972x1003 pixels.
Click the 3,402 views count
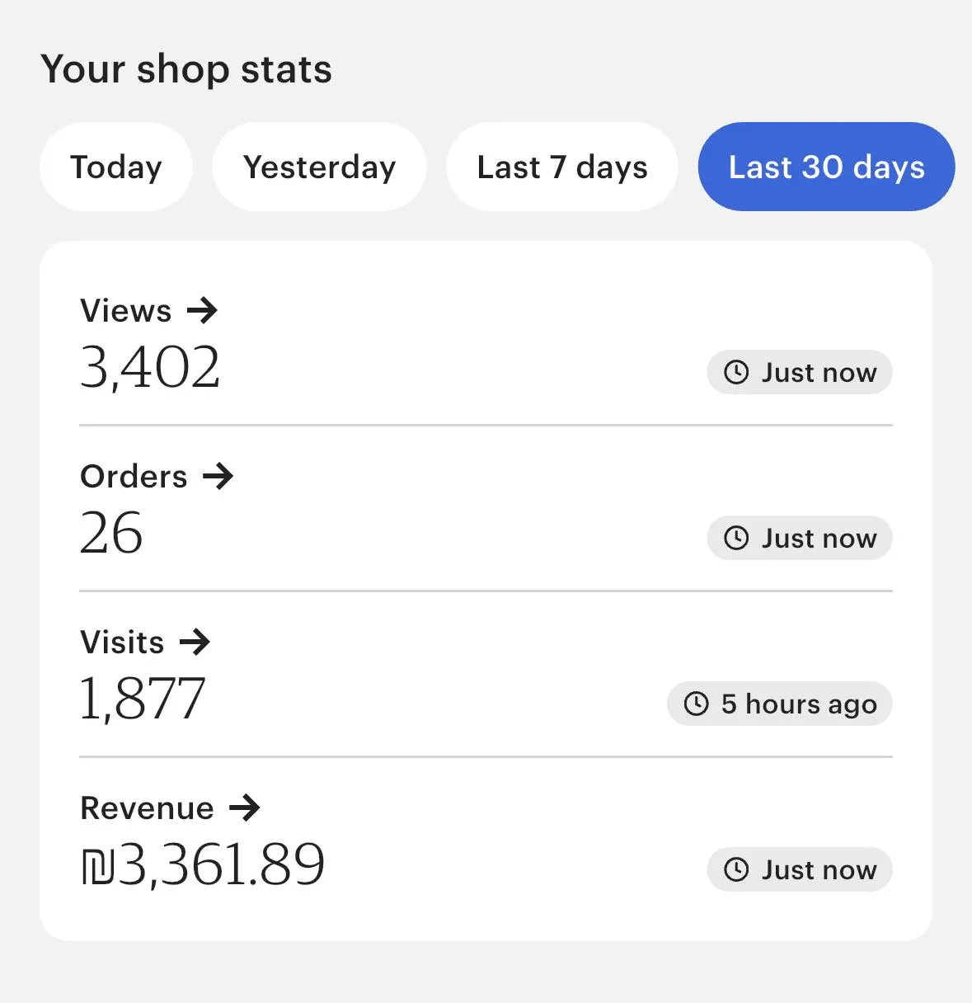tap(150, 368)
